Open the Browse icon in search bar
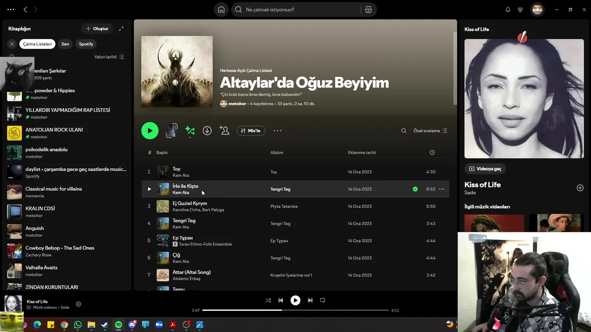Viewport: 591px width, 332px height. click(368, 10)
